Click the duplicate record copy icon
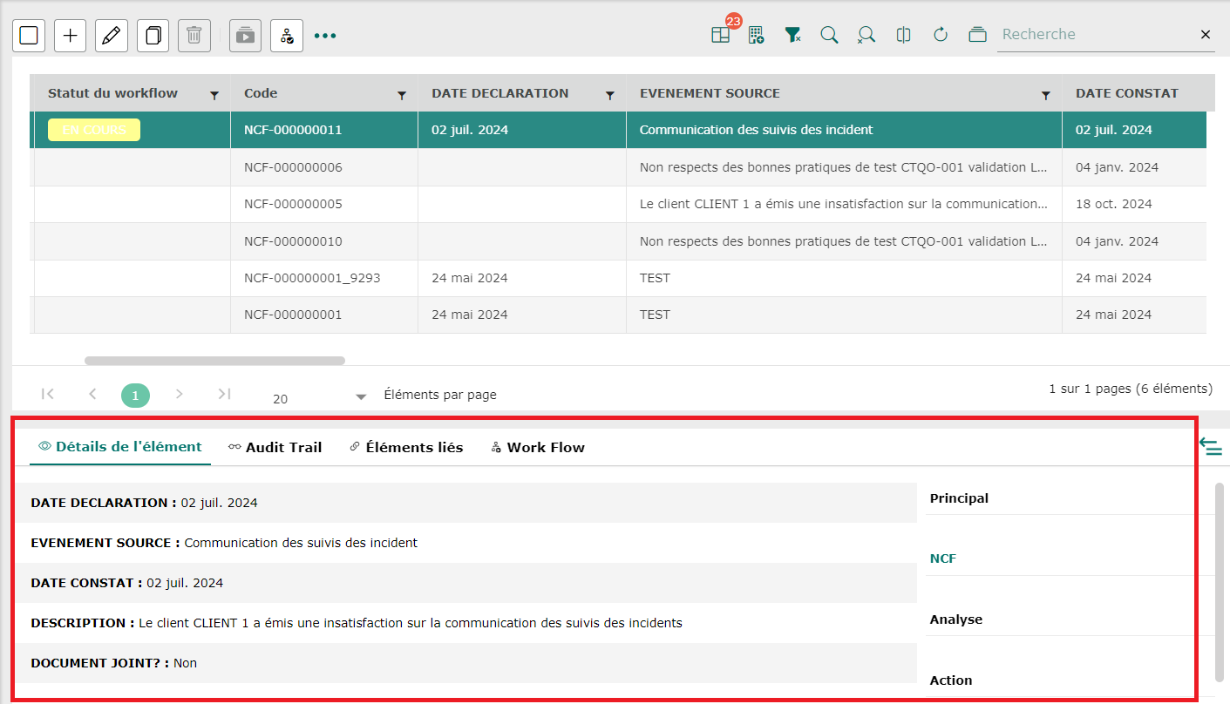Viewport: 1230px width, 704px height. point(153,36)
